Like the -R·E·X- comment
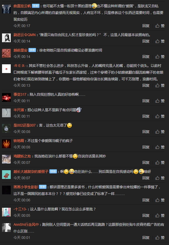This screenshot has height=245, width=169. [160, 86]
